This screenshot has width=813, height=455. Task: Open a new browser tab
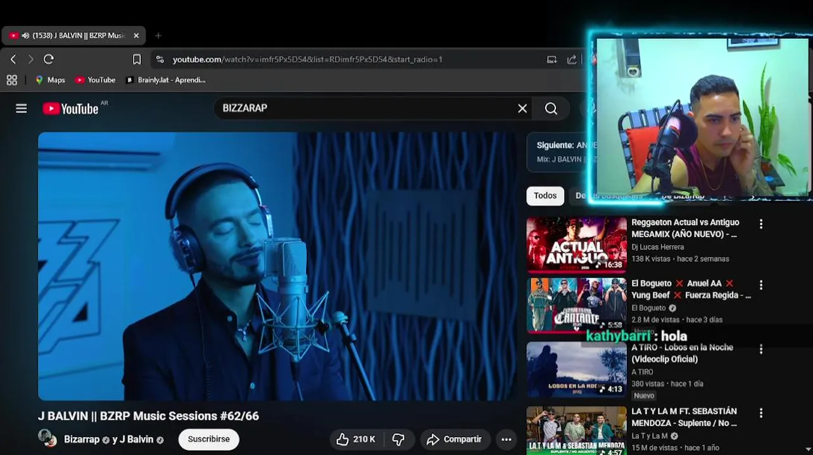pyautogui.click(x=158, y=35)
